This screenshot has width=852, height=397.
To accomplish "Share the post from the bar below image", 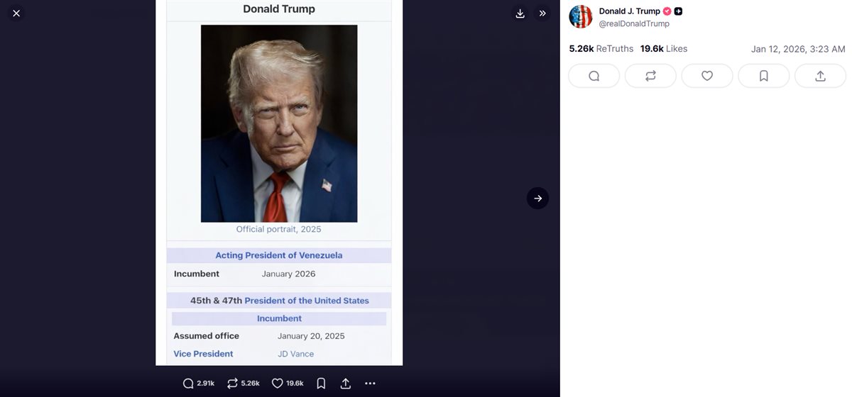I will (x=346, y=384).
